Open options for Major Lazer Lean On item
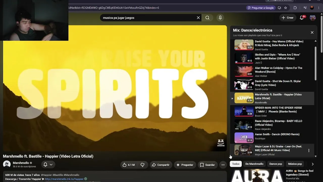Screen dimensions: 323x182 (x=309, y=150)
